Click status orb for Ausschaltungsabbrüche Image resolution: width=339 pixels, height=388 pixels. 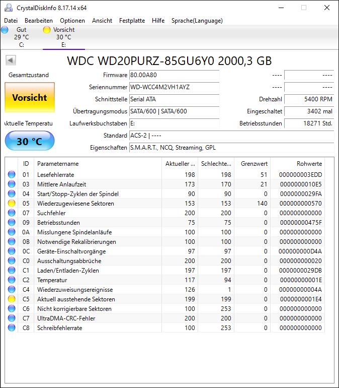(x=12, y=261)
